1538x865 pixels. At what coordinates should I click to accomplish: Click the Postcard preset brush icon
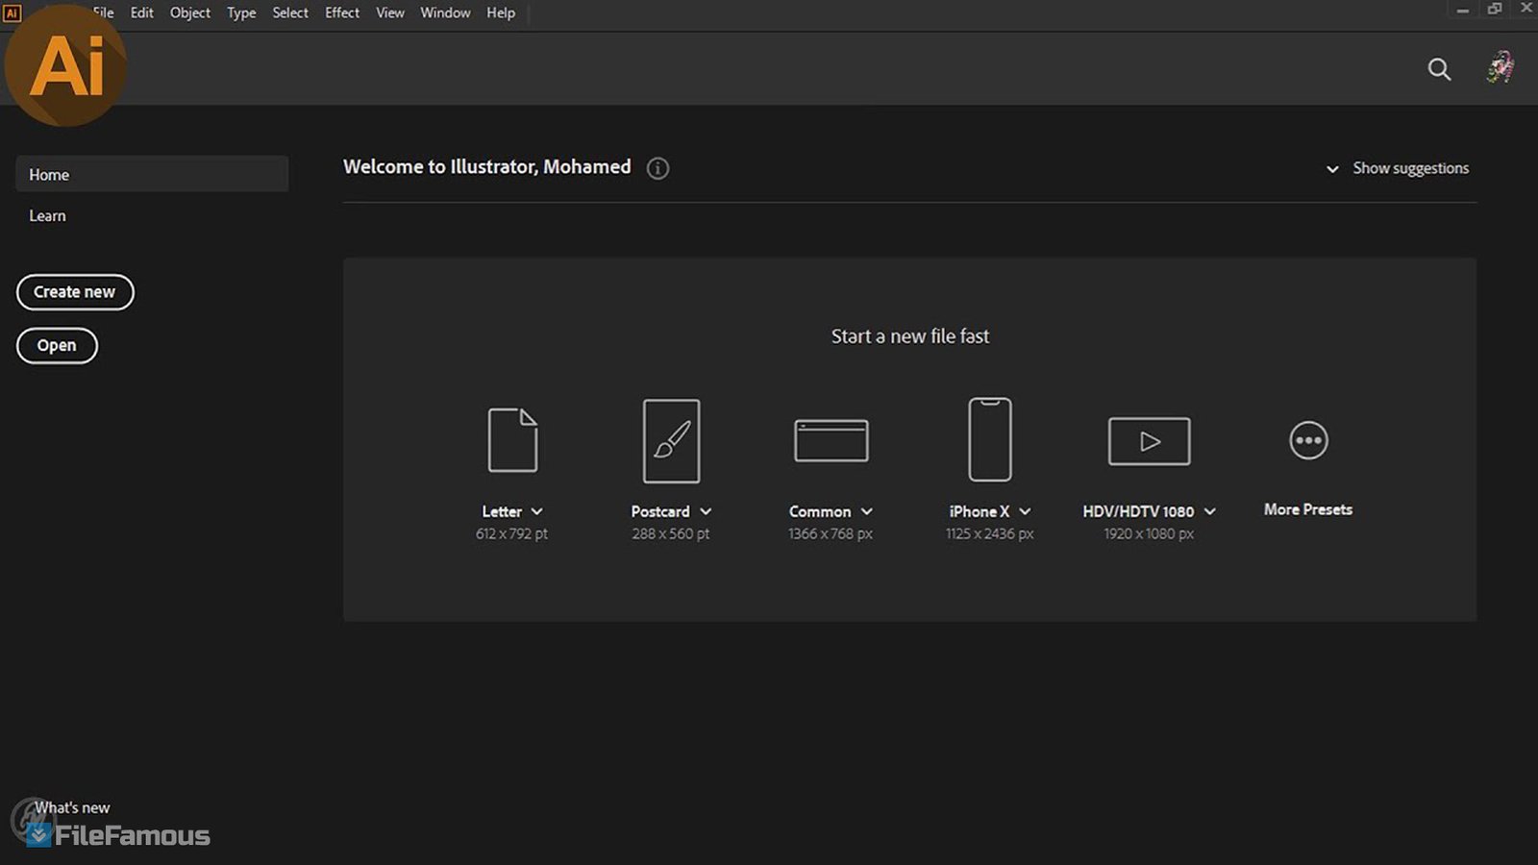coord(671,440)
